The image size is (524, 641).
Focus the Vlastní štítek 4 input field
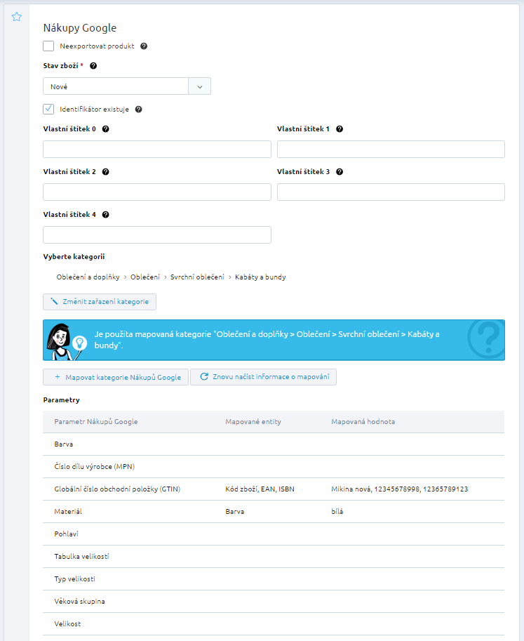[157, 235]
